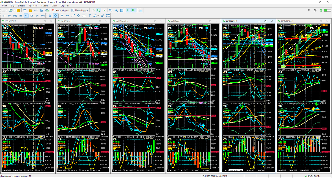Open the trading signals icon
This screenshot has width=332, height=178.
[x=36, y=10]
